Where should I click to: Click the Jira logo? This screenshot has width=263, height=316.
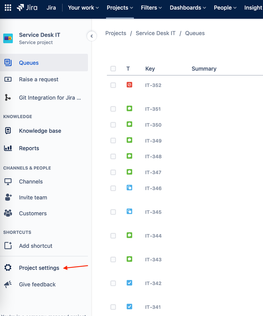pos(27,8)
